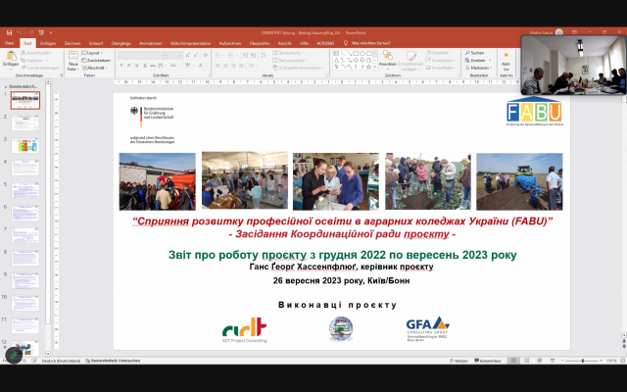
Task: Switch to the Entwurf ribbon tab
Action: coord(96,43)
